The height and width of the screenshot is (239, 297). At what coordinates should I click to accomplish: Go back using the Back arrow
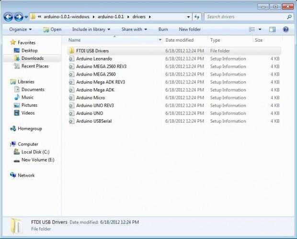tap(8, 17)
